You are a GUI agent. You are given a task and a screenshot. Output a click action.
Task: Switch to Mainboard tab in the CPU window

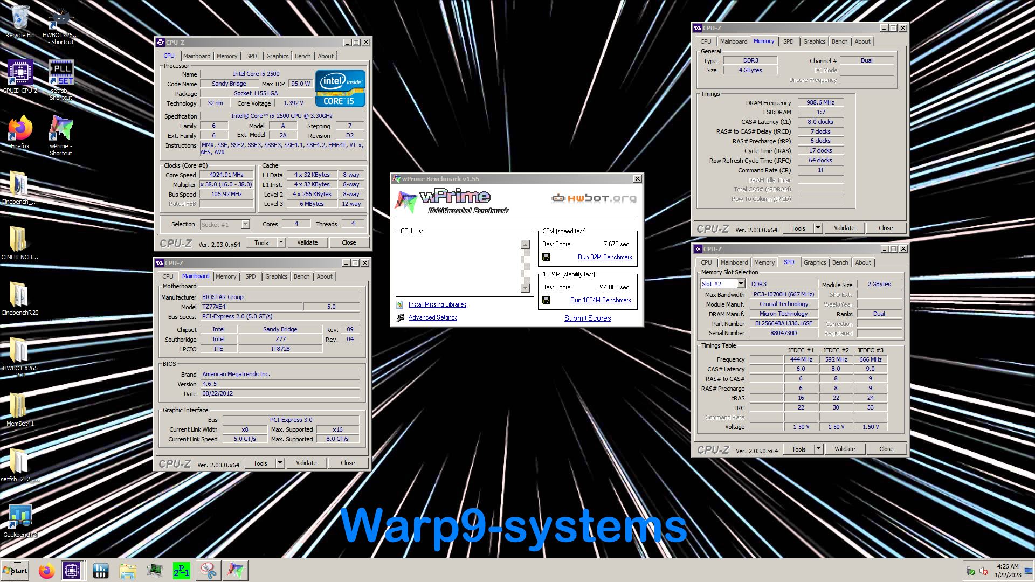click(x=197, y=56)
